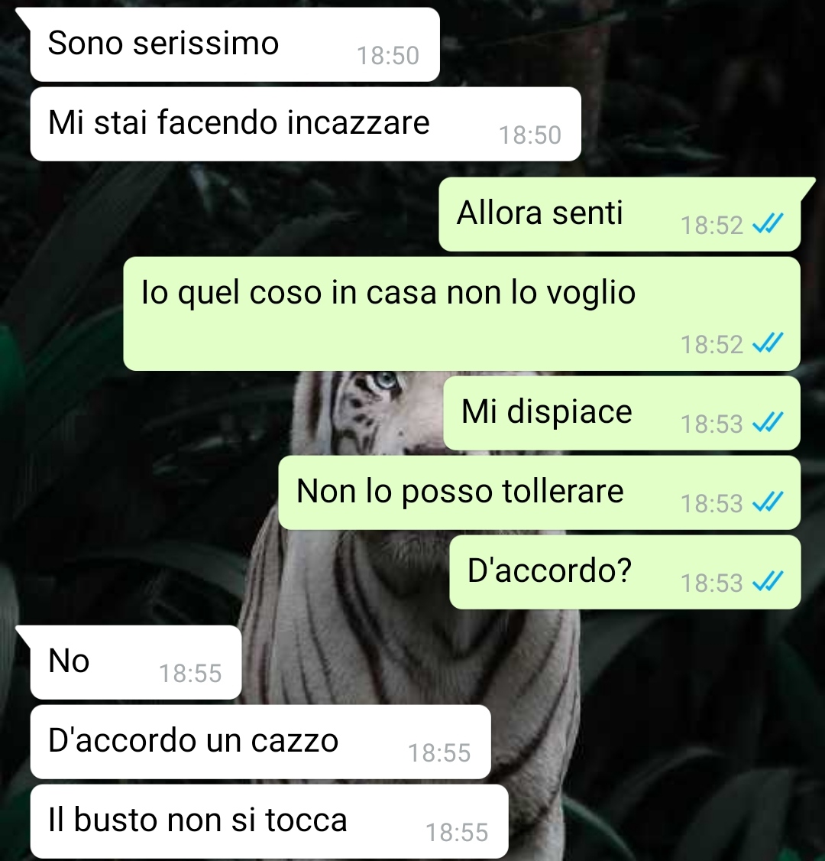Tap read receipt ticks next to 'Mi dispiace'

[768, 422]
